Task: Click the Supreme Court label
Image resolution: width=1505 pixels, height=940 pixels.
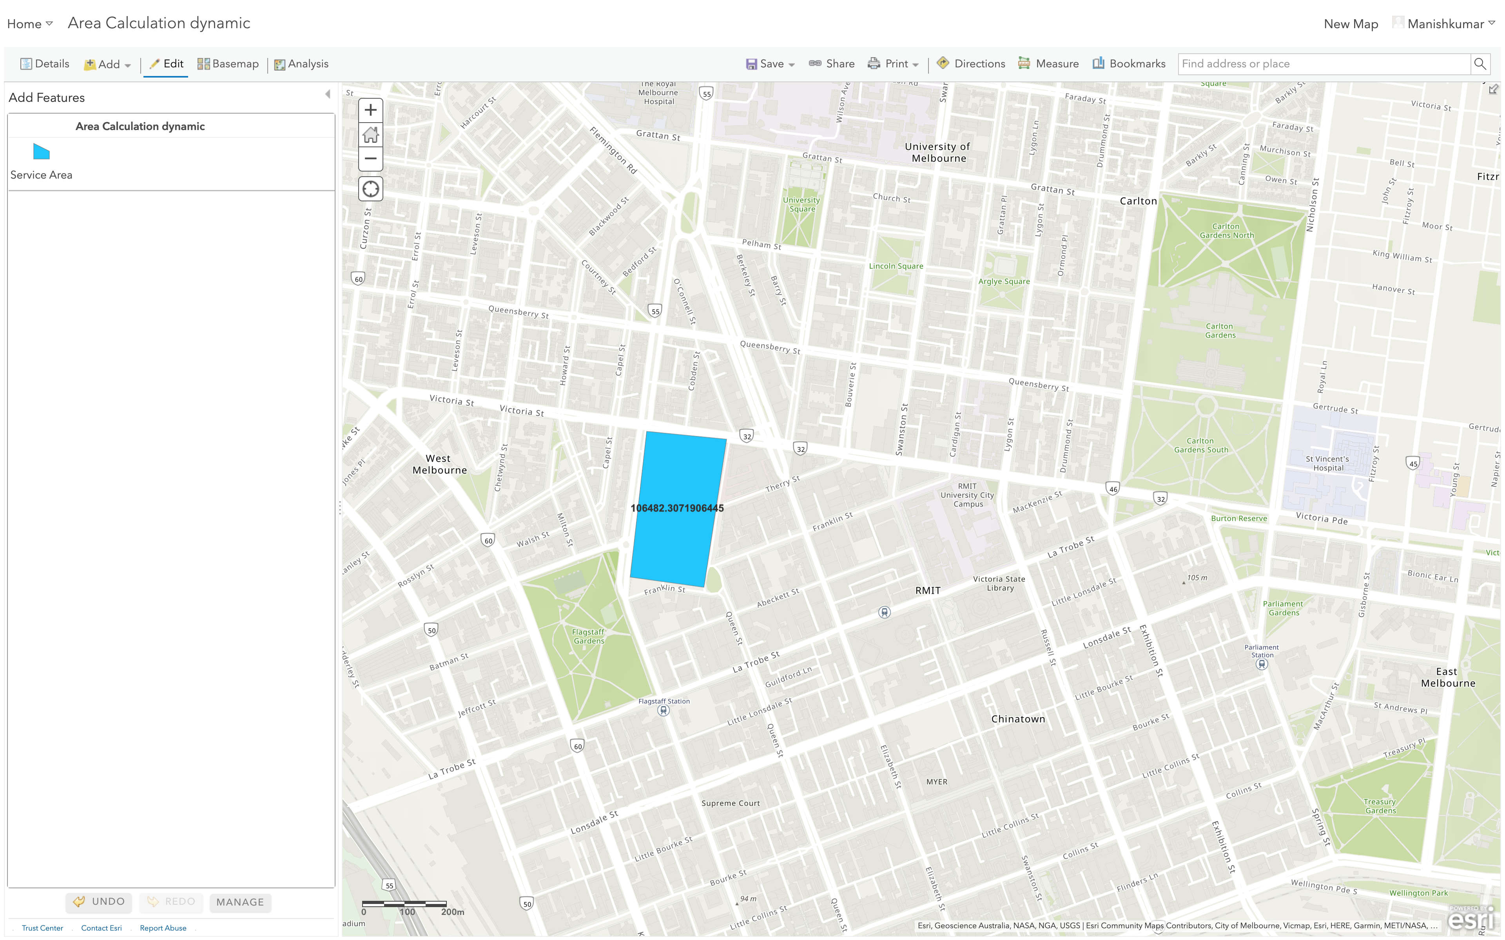Action: 731,803
